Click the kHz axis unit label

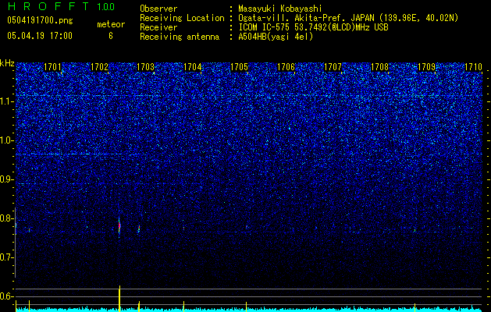[x=7, y=63]
